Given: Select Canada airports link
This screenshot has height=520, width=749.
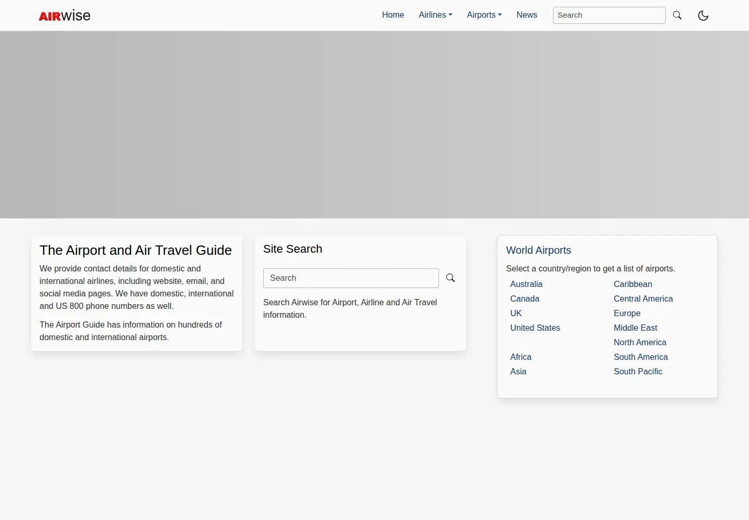Looking at the screenshot, I should [x=525, y=298].
